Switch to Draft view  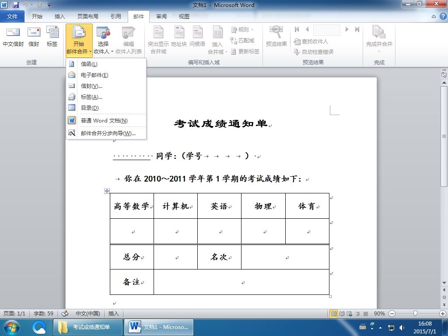[365, 314]
